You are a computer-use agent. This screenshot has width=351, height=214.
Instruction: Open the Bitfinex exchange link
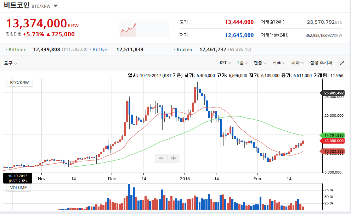coord(17,50)
